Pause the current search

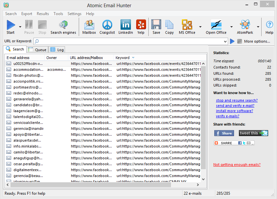[29, 27]
